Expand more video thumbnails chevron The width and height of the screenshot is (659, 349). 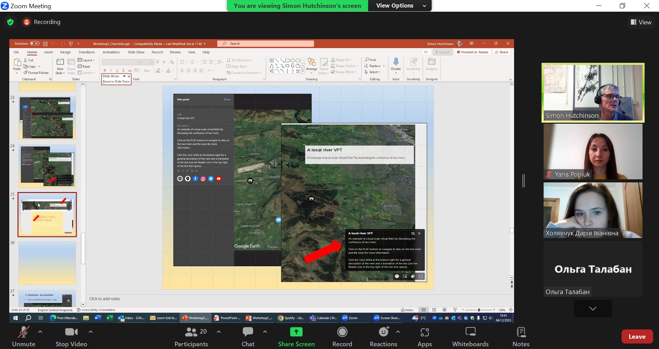(593, 308)
